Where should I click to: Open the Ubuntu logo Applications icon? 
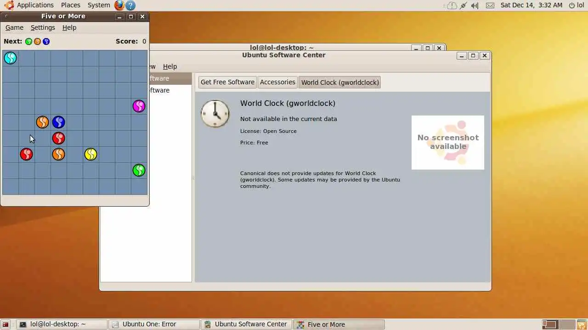[x=9, y=5]
